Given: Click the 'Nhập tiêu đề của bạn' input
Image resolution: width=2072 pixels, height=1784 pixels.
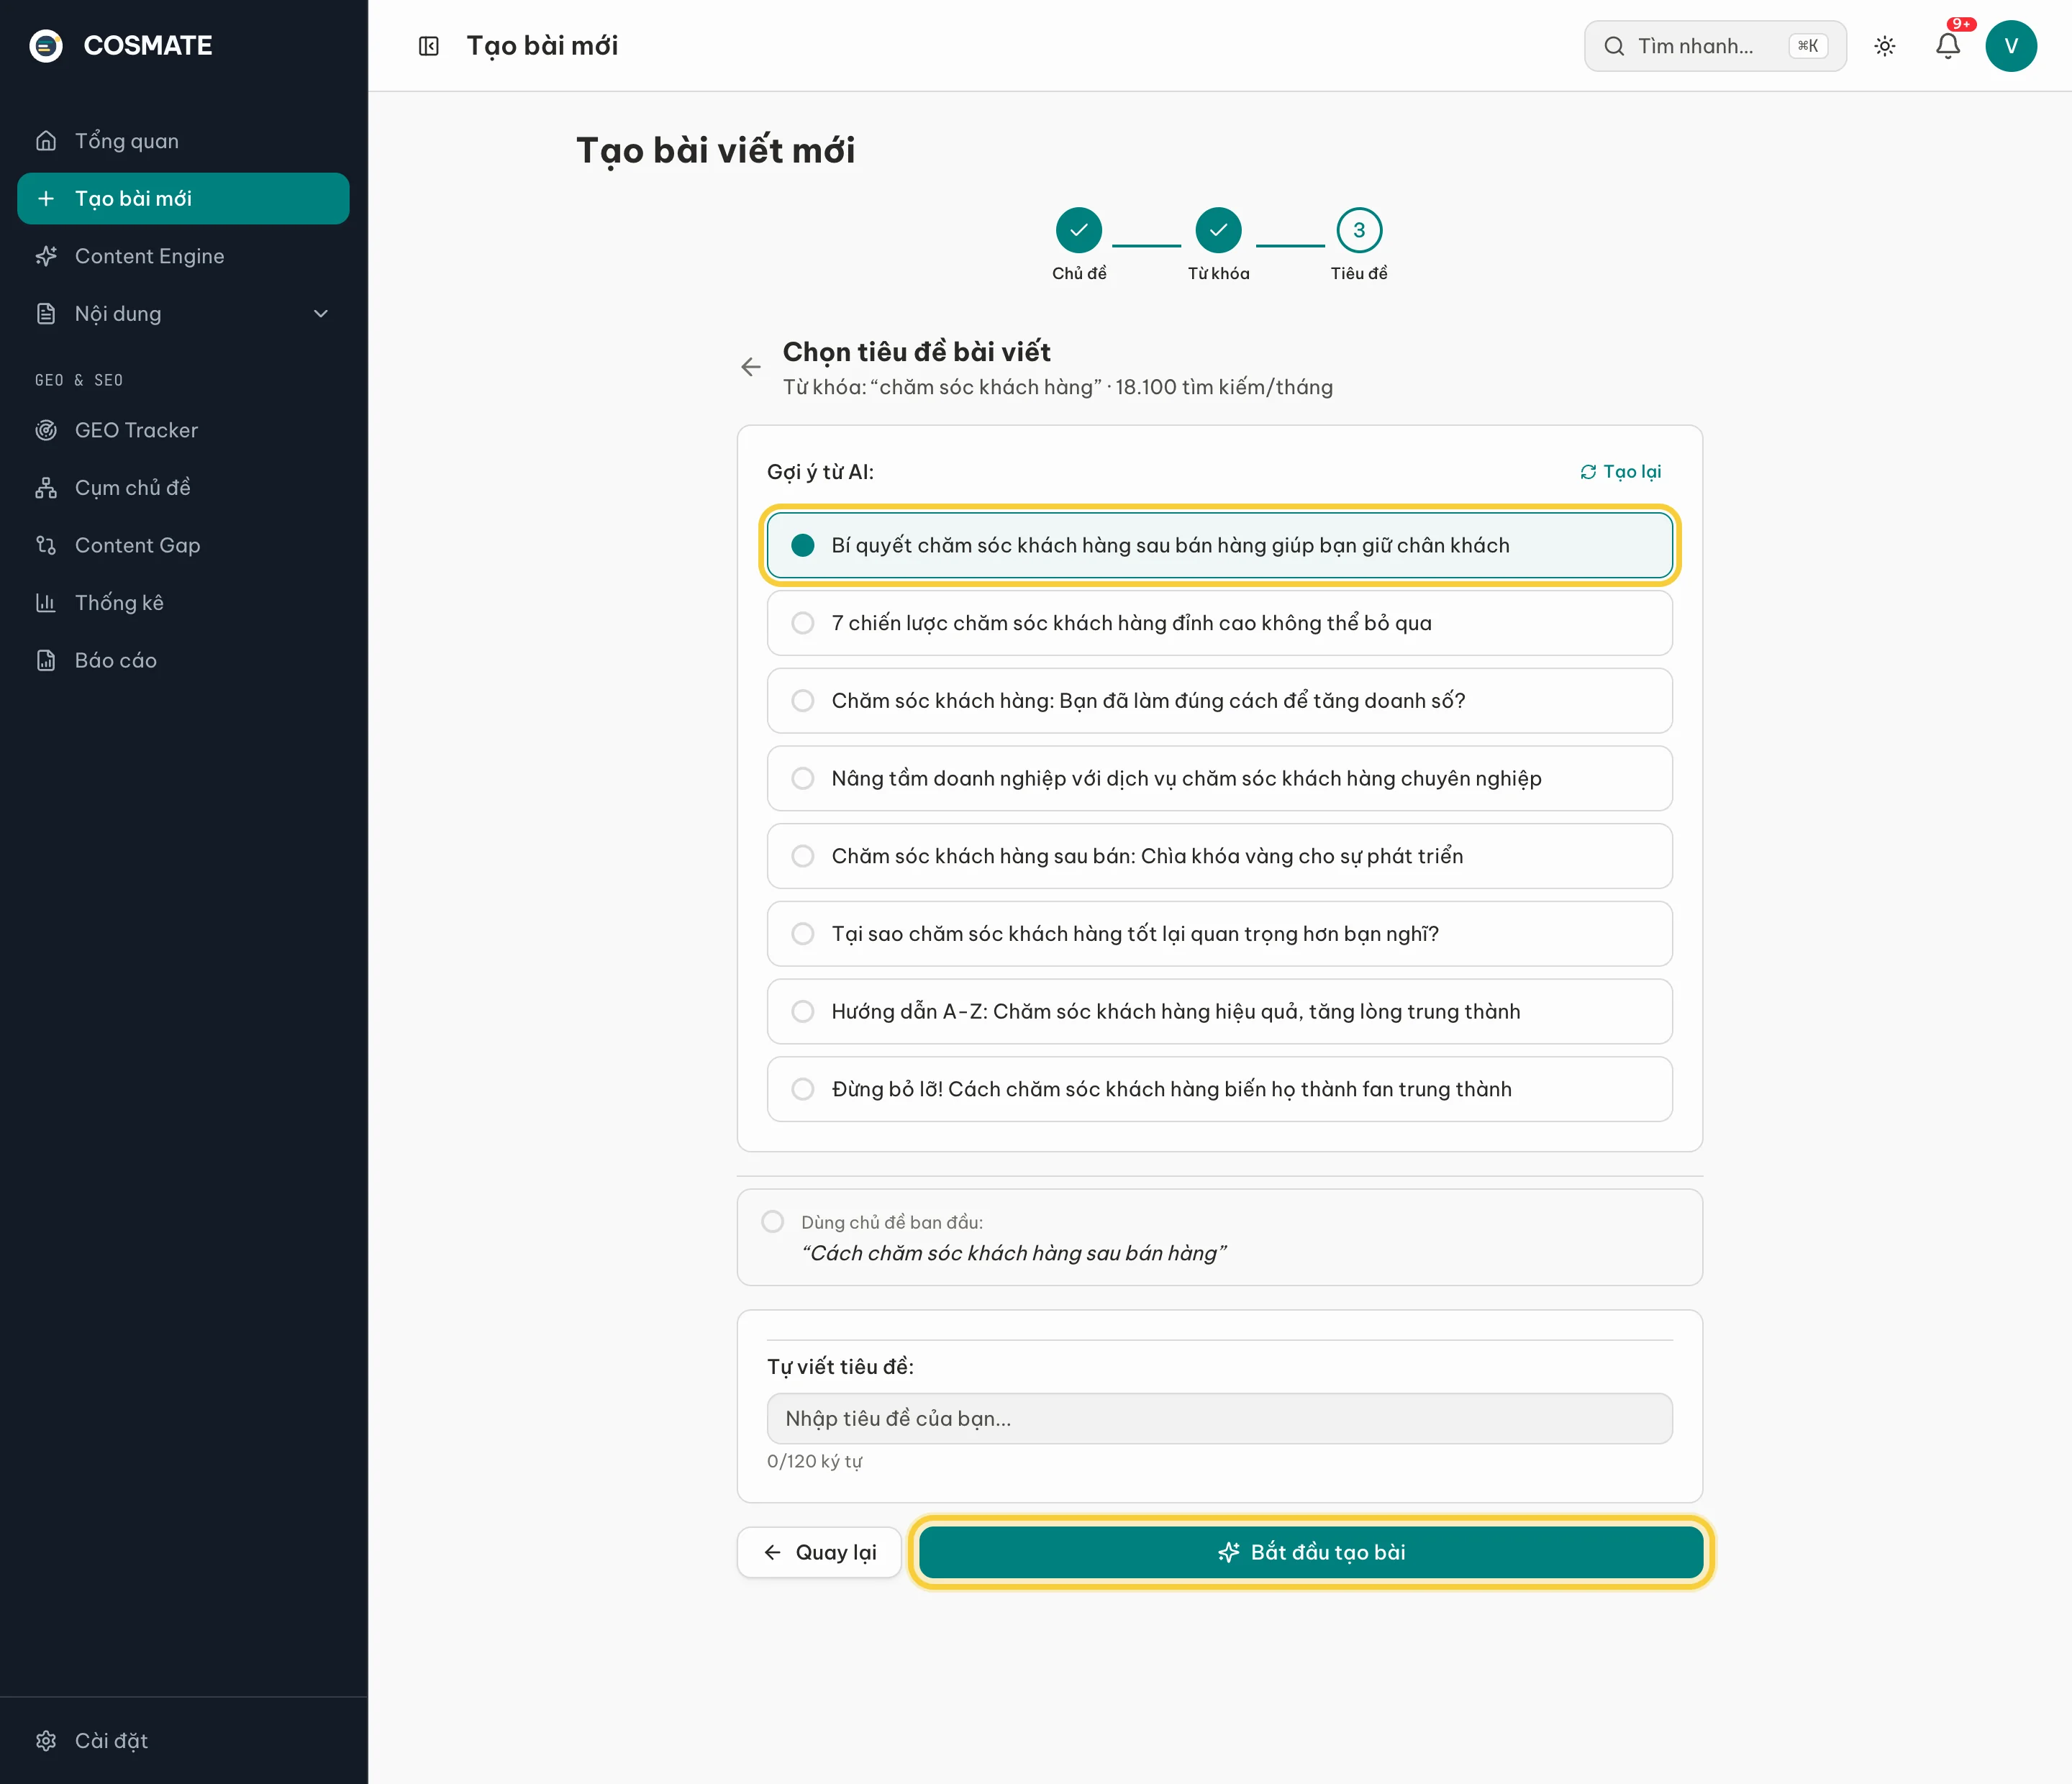Looking at the screenshot, I should click(1219, 1419).
